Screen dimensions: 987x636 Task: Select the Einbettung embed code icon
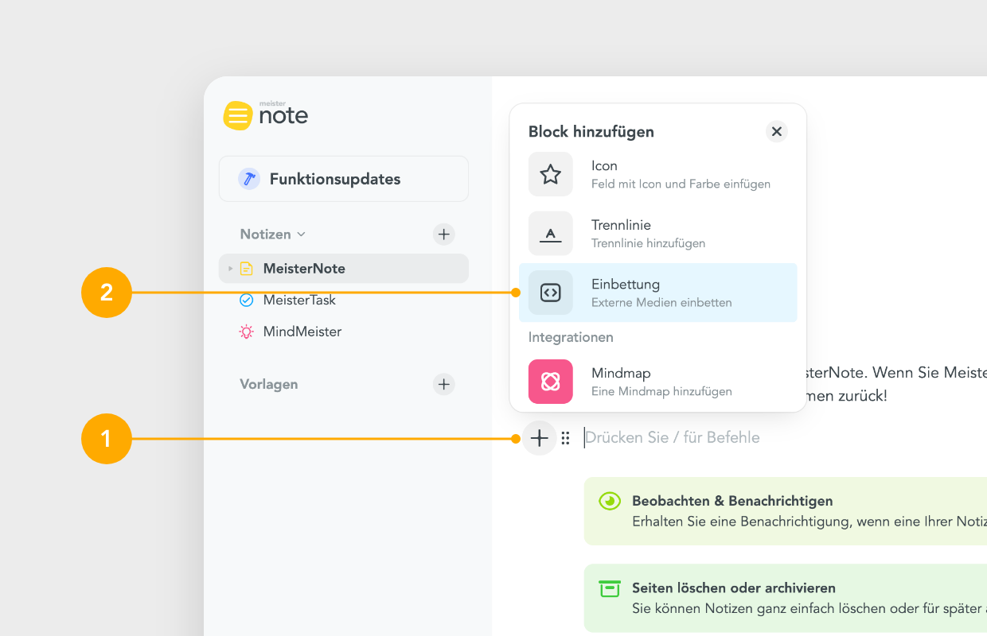pos(551,293)
